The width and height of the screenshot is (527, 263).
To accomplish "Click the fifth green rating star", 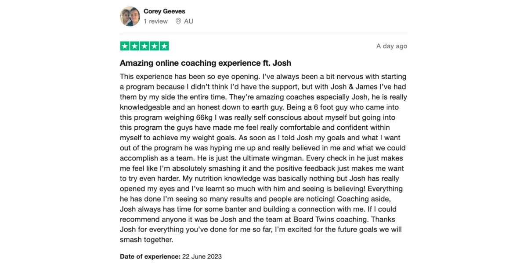I will coord(164,46).
